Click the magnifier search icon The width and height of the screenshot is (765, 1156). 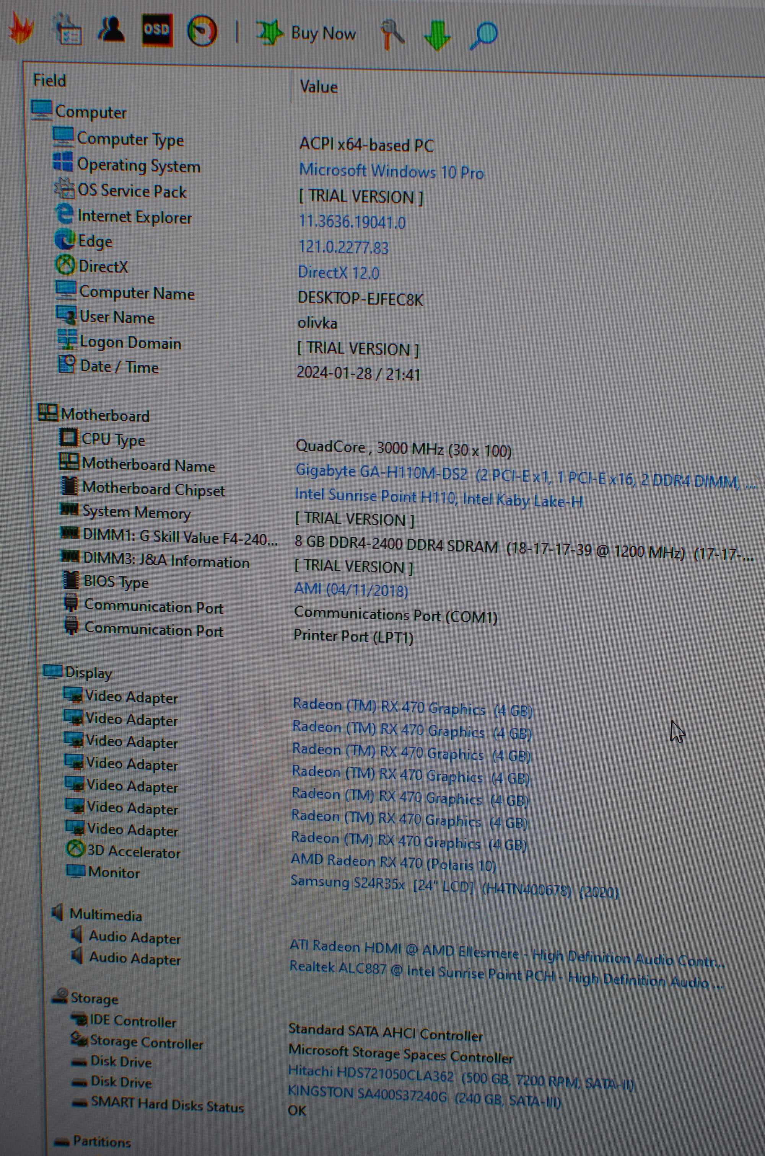pos(483,36)
